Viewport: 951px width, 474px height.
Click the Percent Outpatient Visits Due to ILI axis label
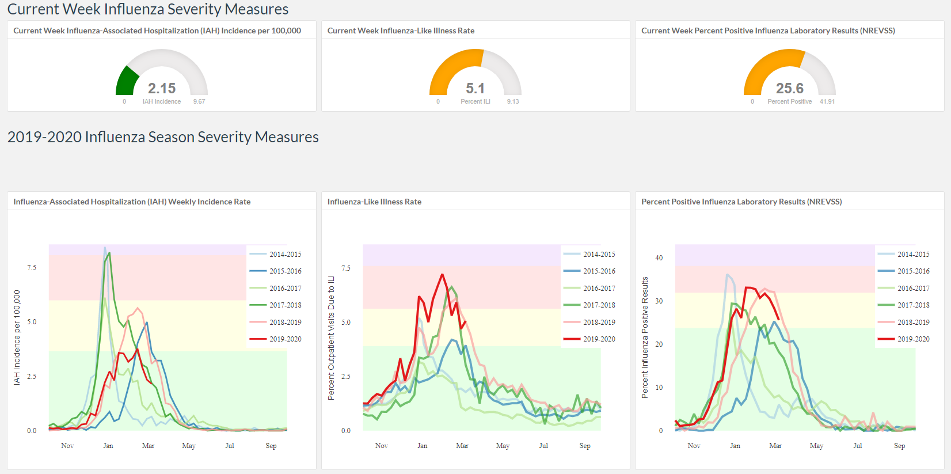tap(331, 338)
